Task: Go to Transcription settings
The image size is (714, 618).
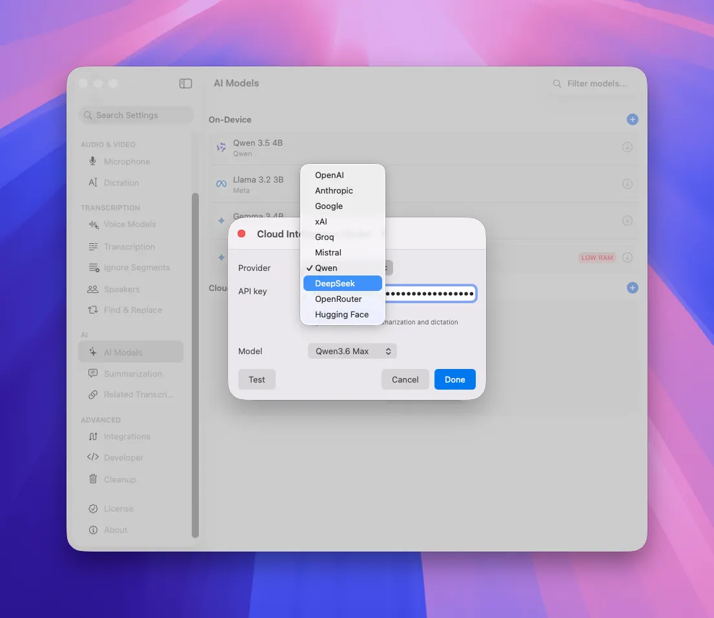Action: pos(130,246)
